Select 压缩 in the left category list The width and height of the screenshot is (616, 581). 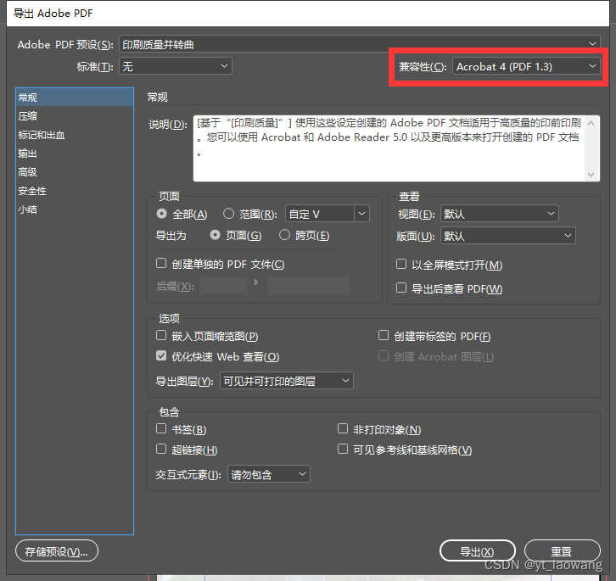pos(75,116)
